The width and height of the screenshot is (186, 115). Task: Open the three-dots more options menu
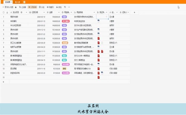pos(69,7)
